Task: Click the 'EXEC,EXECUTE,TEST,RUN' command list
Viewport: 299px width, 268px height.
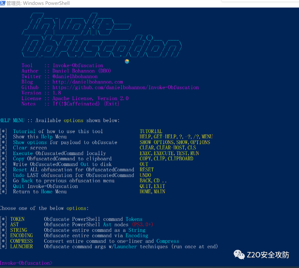Action: click(169, 153)
